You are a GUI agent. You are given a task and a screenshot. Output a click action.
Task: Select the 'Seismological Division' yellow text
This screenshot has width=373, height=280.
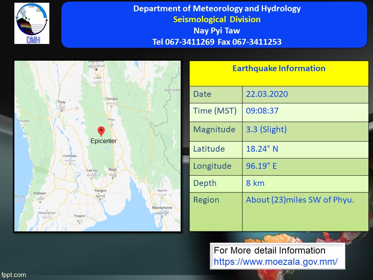click(x=217, y=19)
